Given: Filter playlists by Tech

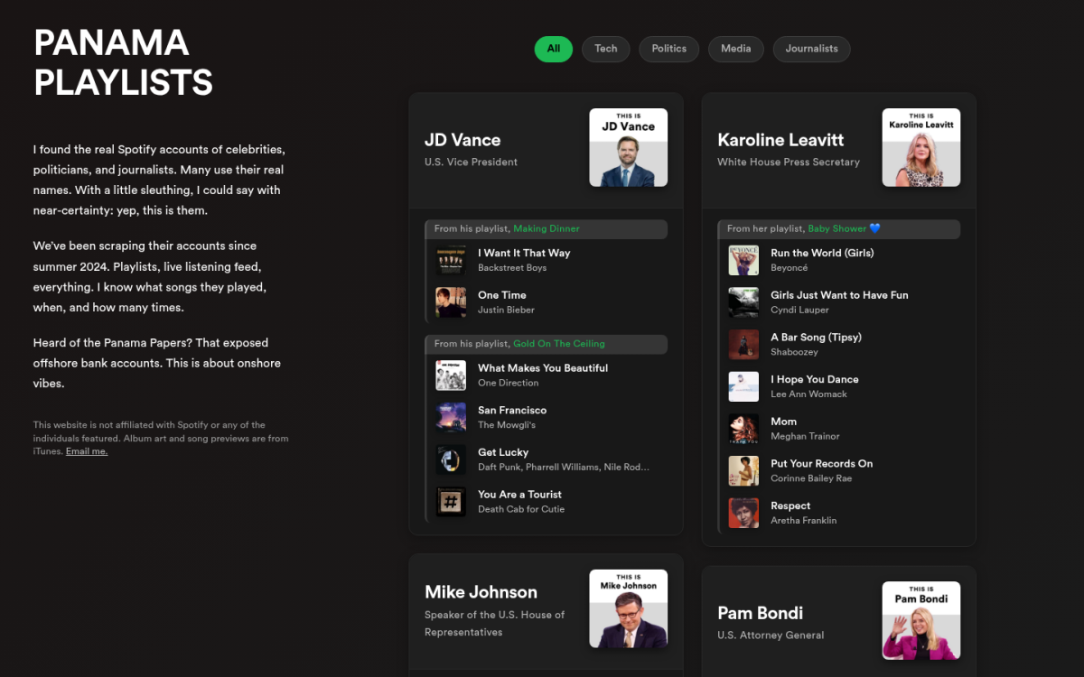Looking at the screenshot, I should click(606, 49).
